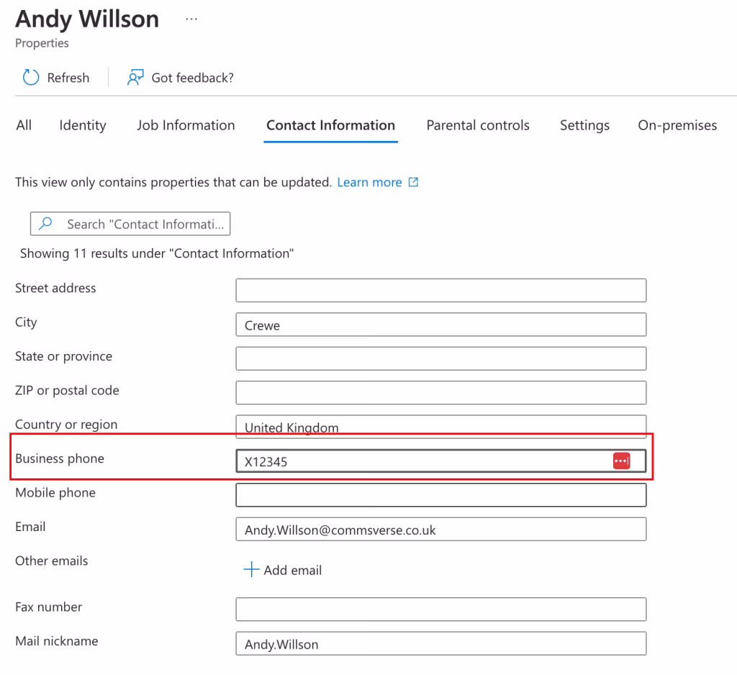Click the Street address input field

coord(440,290)
